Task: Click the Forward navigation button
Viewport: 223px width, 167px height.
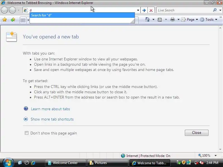Action: point(13,10)
